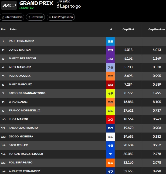This screenshot has width=166, height=174.
Task: Select rider Jorge Martin
Action: click(x=20, y=50)
